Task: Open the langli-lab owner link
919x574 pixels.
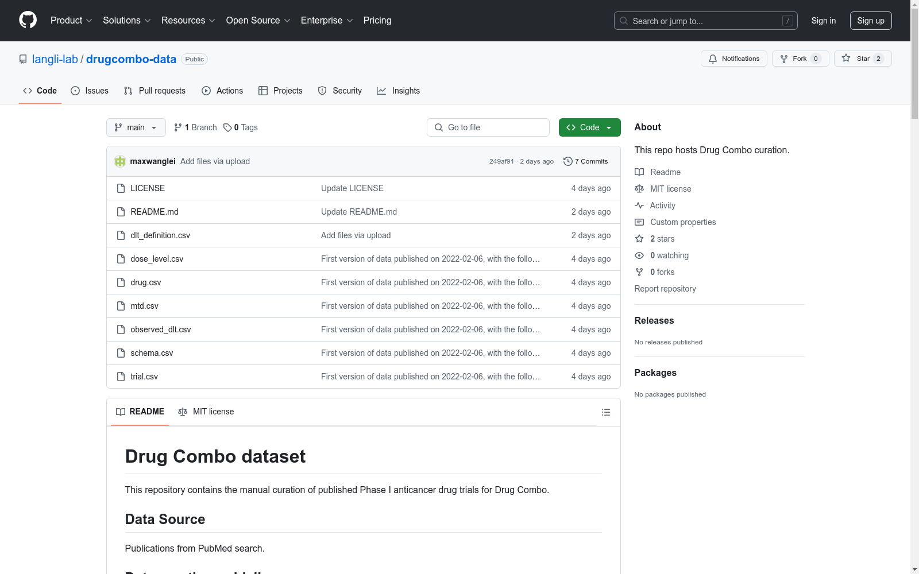Action: [55, 59]
